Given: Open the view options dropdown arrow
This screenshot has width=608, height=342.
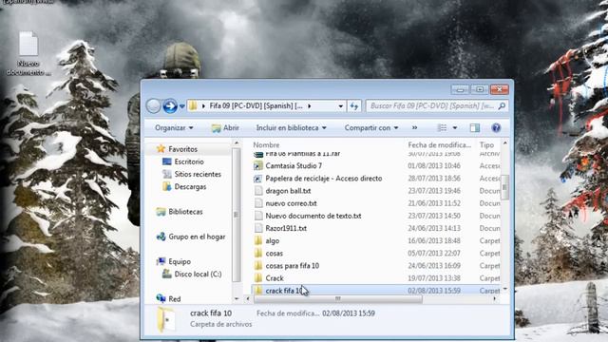Looking at the screenshot, I should pyautogui.click(x=455, y=128).
